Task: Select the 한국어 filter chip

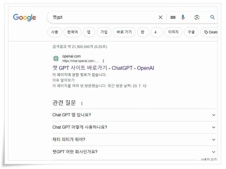Action: click(x=72, y=32)
